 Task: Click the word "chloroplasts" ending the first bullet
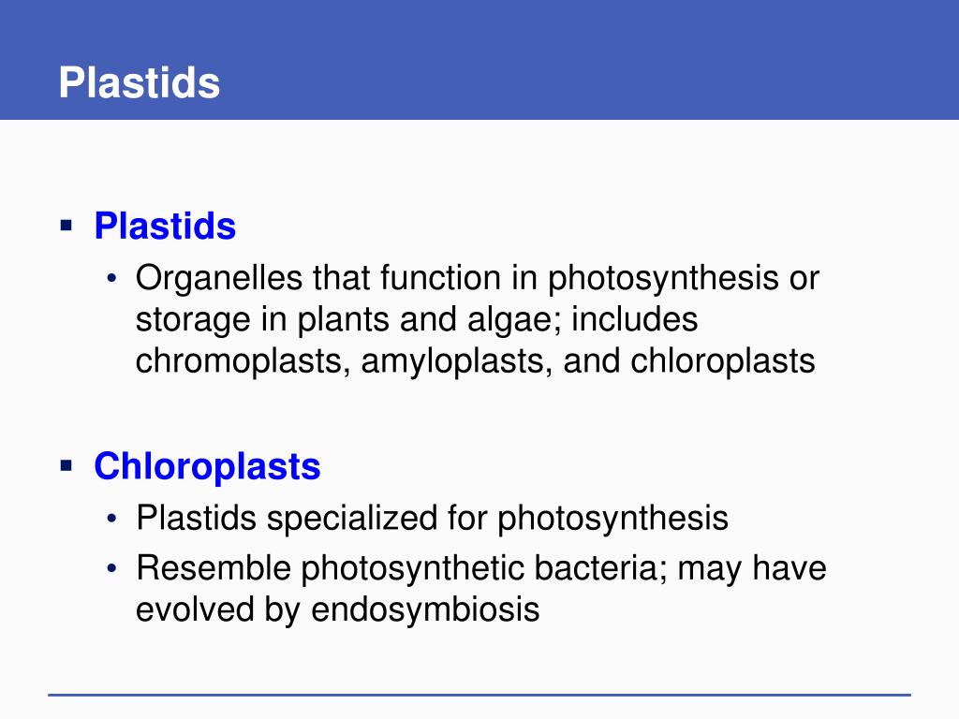click(723, 360)
